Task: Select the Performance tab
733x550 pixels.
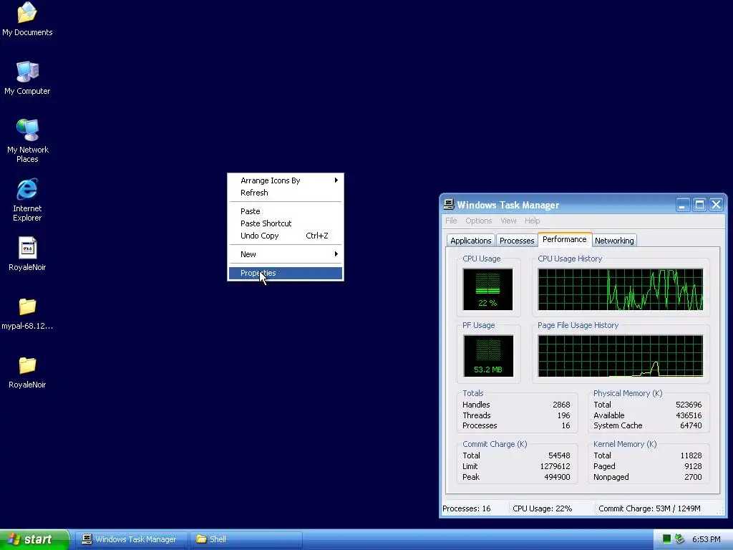Action: pyautogui.click(x=565, y=239)
